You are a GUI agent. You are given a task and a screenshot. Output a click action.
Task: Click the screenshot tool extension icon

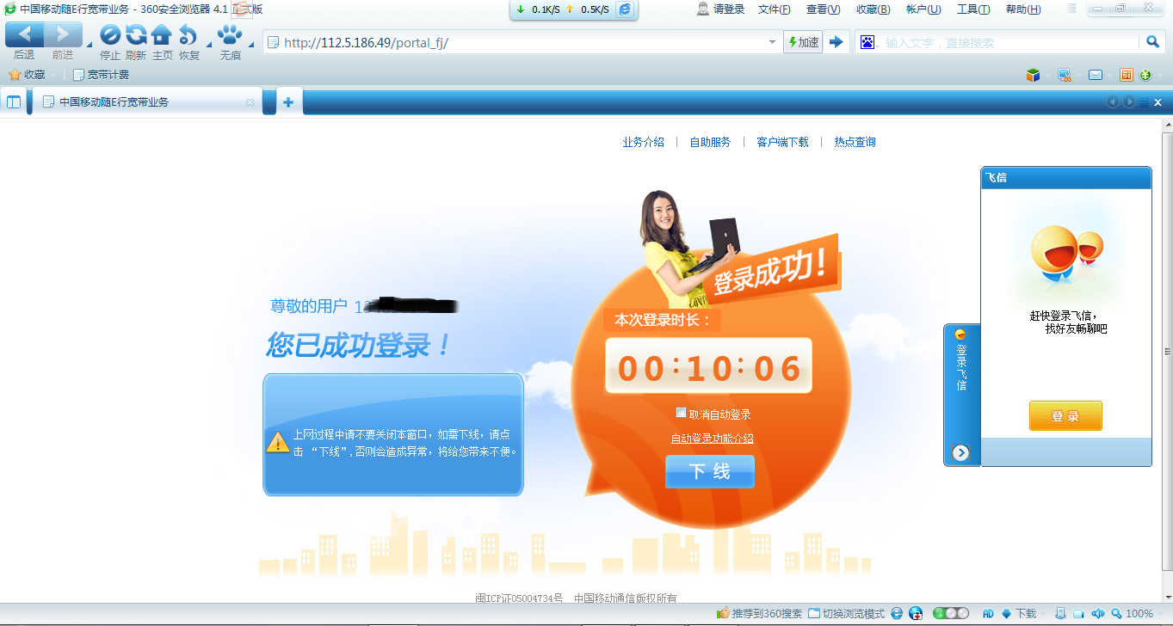click(1065, 75)
